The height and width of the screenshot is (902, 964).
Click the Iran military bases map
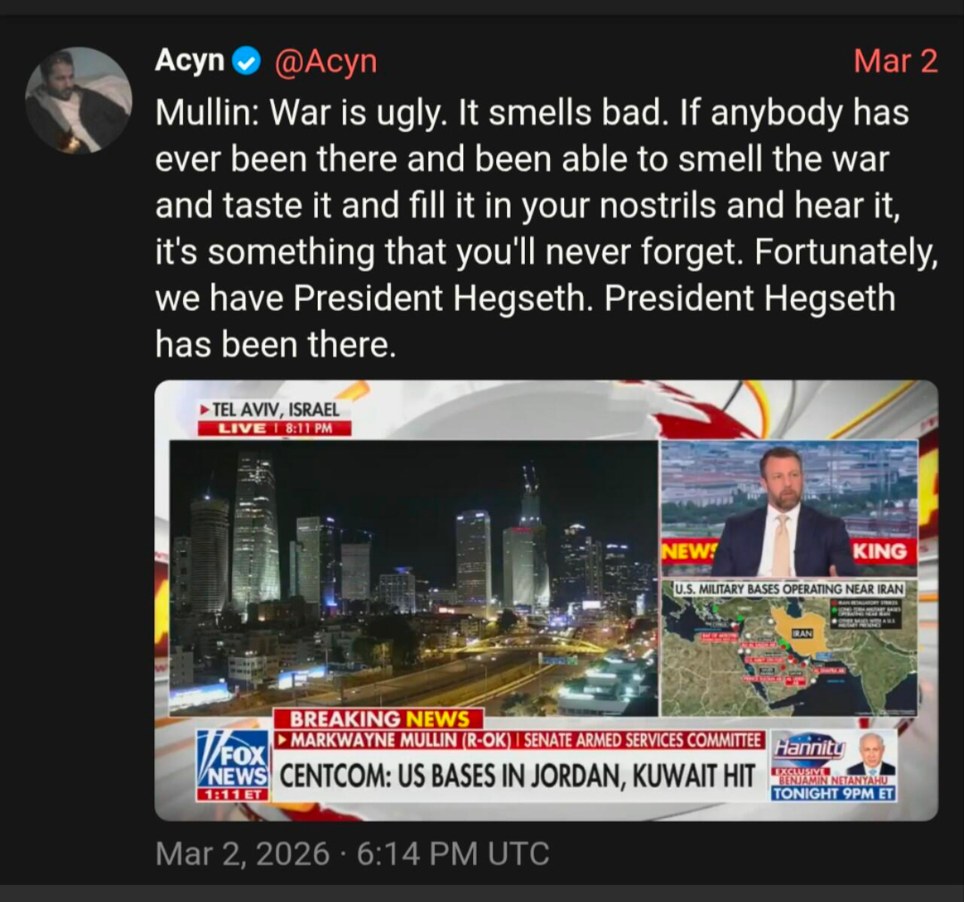[x=789, y=649]
